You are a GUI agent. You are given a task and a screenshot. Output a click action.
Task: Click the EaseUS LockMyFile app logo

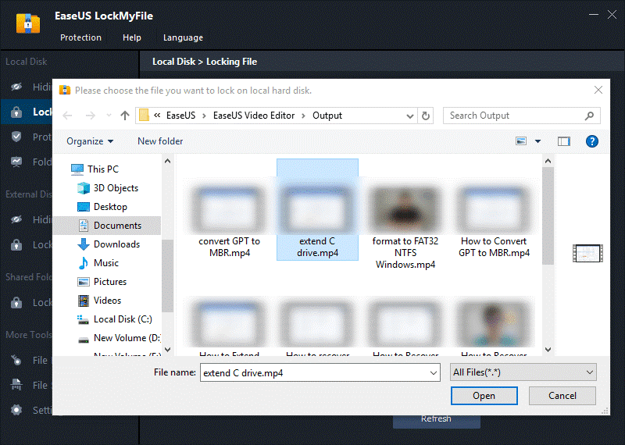click(x=28, y=23)
